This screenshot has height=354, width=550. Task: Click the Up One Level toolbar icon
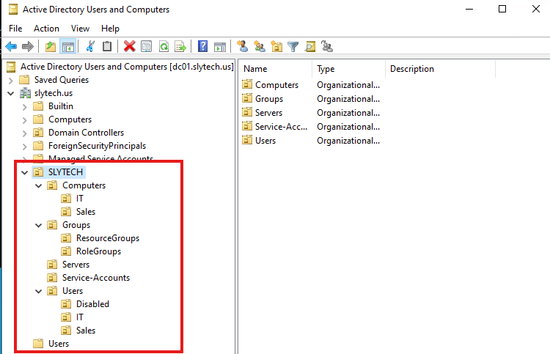[x=51, y=47]
